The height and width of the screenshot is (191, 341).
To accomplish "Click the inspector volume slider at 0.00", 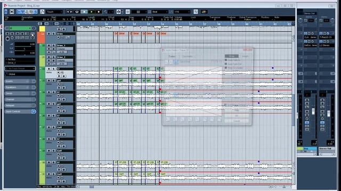I will click(25, 45).
